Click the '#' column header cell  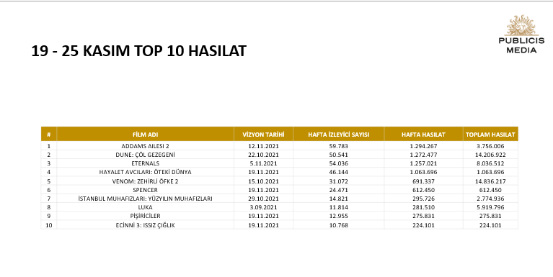49,135
